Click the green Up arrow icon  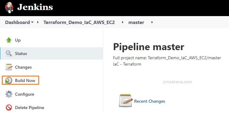tap(9, 40)
